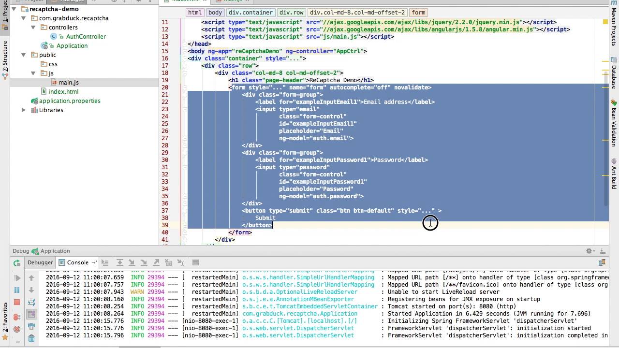This screenshot has width=619, height=348.
Task: Rerun the Application debug session
Action: [x=17, y=263]
